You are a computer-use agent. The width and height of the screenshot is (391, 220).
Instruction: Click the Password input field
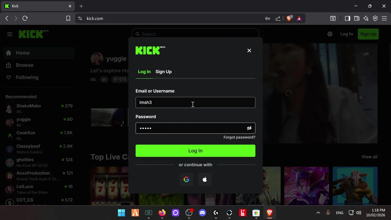click(x=195, y=128)
